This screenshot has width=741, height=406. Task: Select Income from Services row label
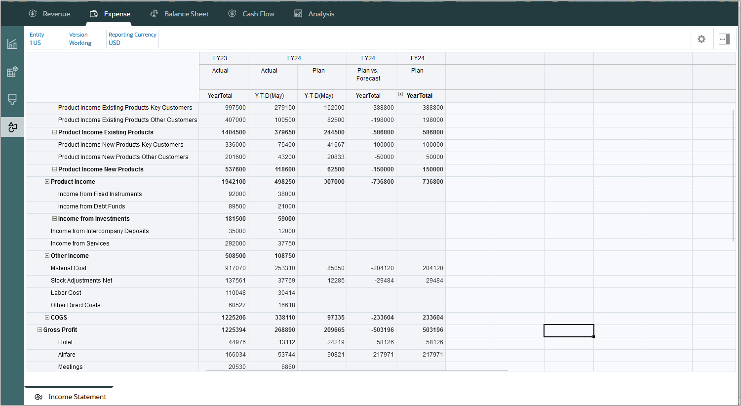point(80,244)
